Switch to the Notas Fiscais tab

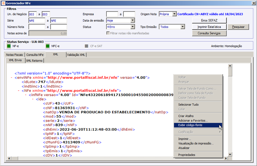point(14,55)
